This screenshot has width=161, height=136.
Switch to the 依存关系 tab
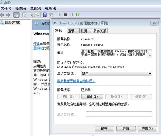[x=100, y=31]
